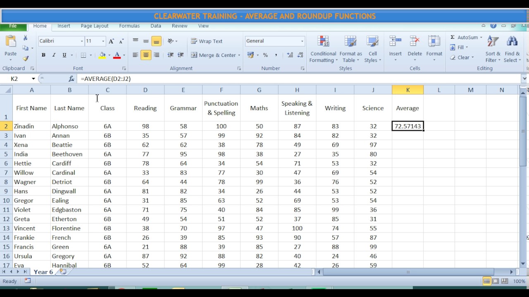
Task: Switch to Page Layout view in status bar
Action: click(x=496, y=281)
